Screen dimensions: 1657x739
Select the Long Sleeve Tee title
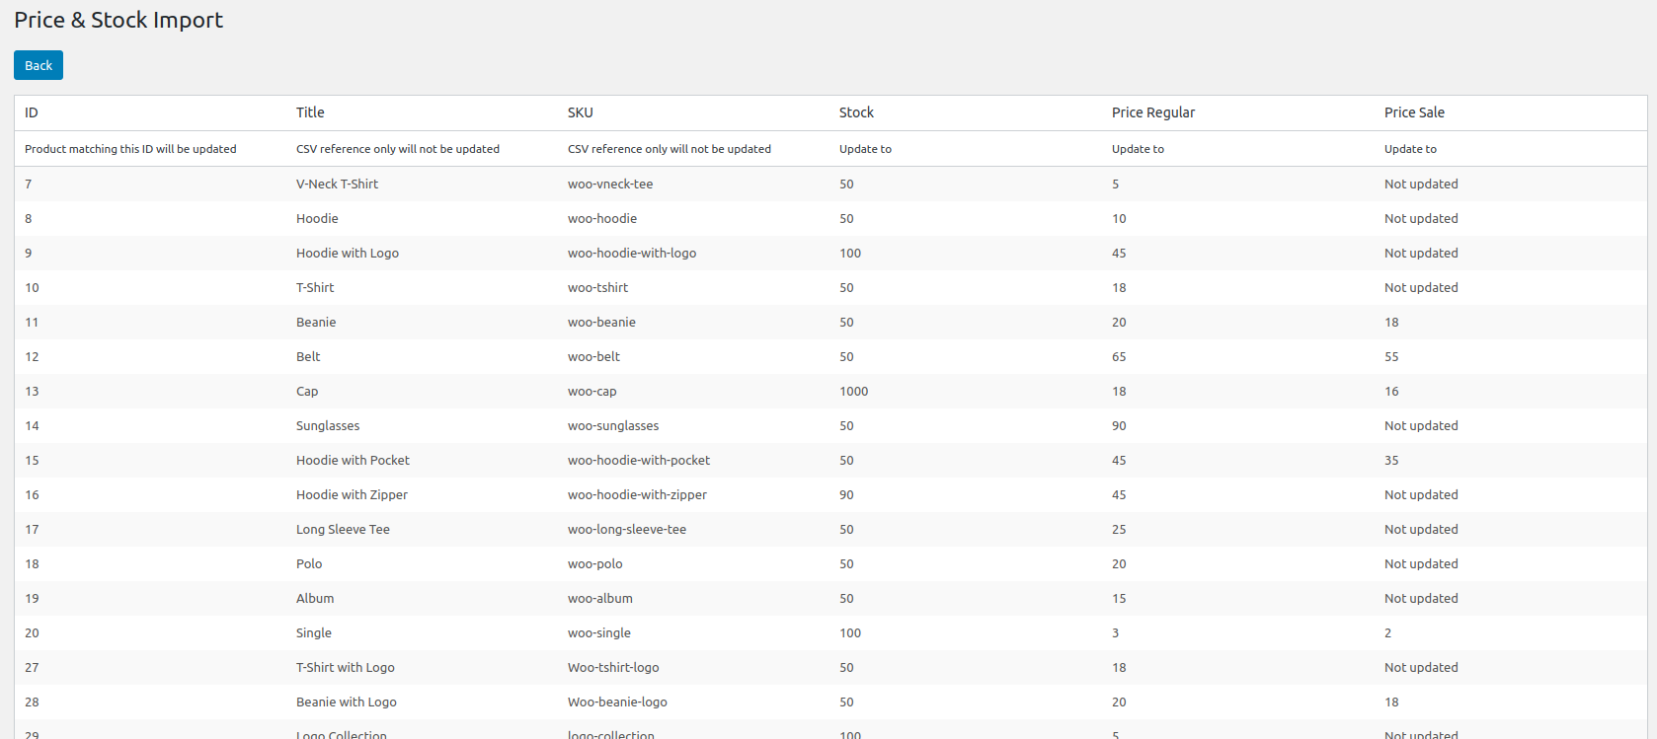point(343,529)
